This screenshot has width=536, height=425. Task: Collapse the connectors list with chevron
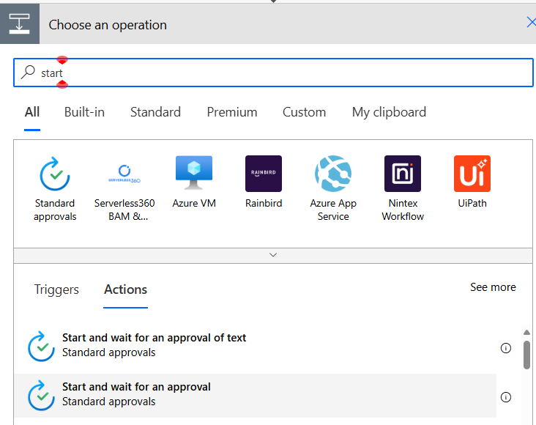273,255
